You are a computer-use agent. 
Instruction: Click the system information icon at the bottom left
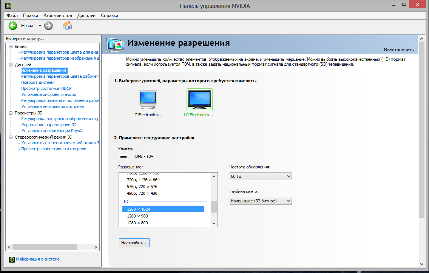(12, 259)
